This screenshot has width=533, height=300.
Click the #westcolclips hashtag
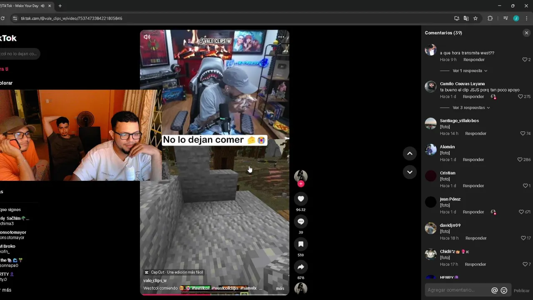point(225,288)
